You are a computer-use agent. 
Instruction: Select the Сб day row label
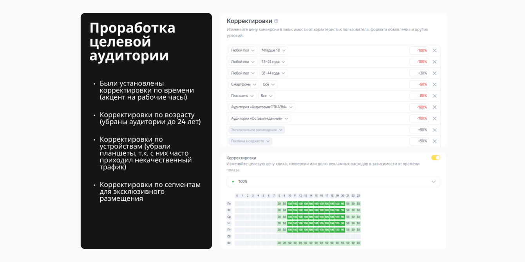click(x=229, y=236)
